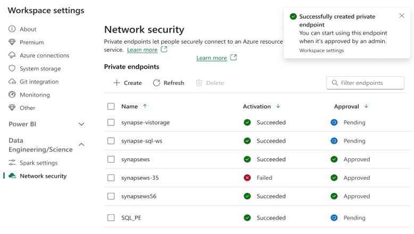414x234 pixels.
Task: Toggle the select-all checkbox in header
Action: coord(111,107)
